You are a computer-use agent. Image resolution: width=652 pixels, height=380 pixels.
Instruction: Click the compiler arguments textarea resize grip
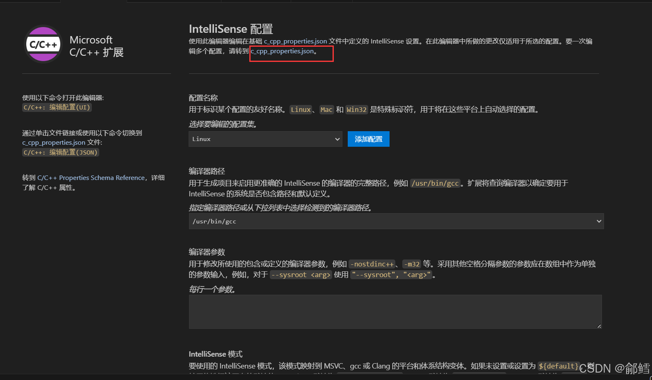599,326
